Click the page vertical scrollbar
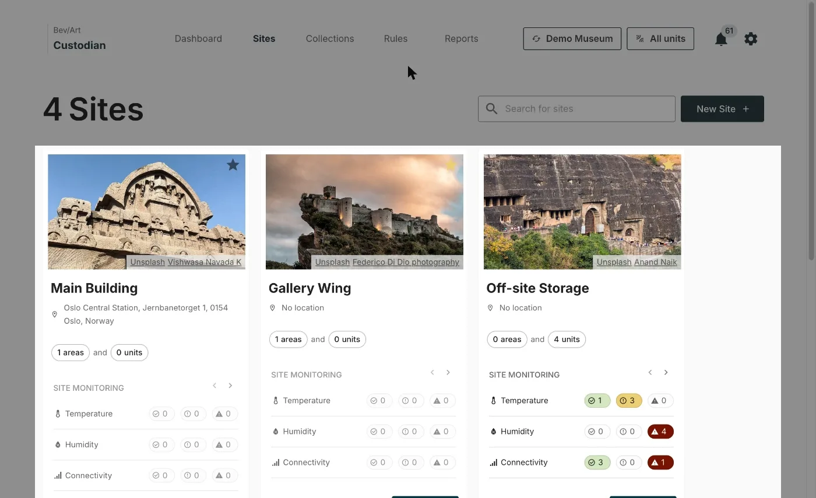This screenshot has height=498, width=816. click(x=811, y=131)
